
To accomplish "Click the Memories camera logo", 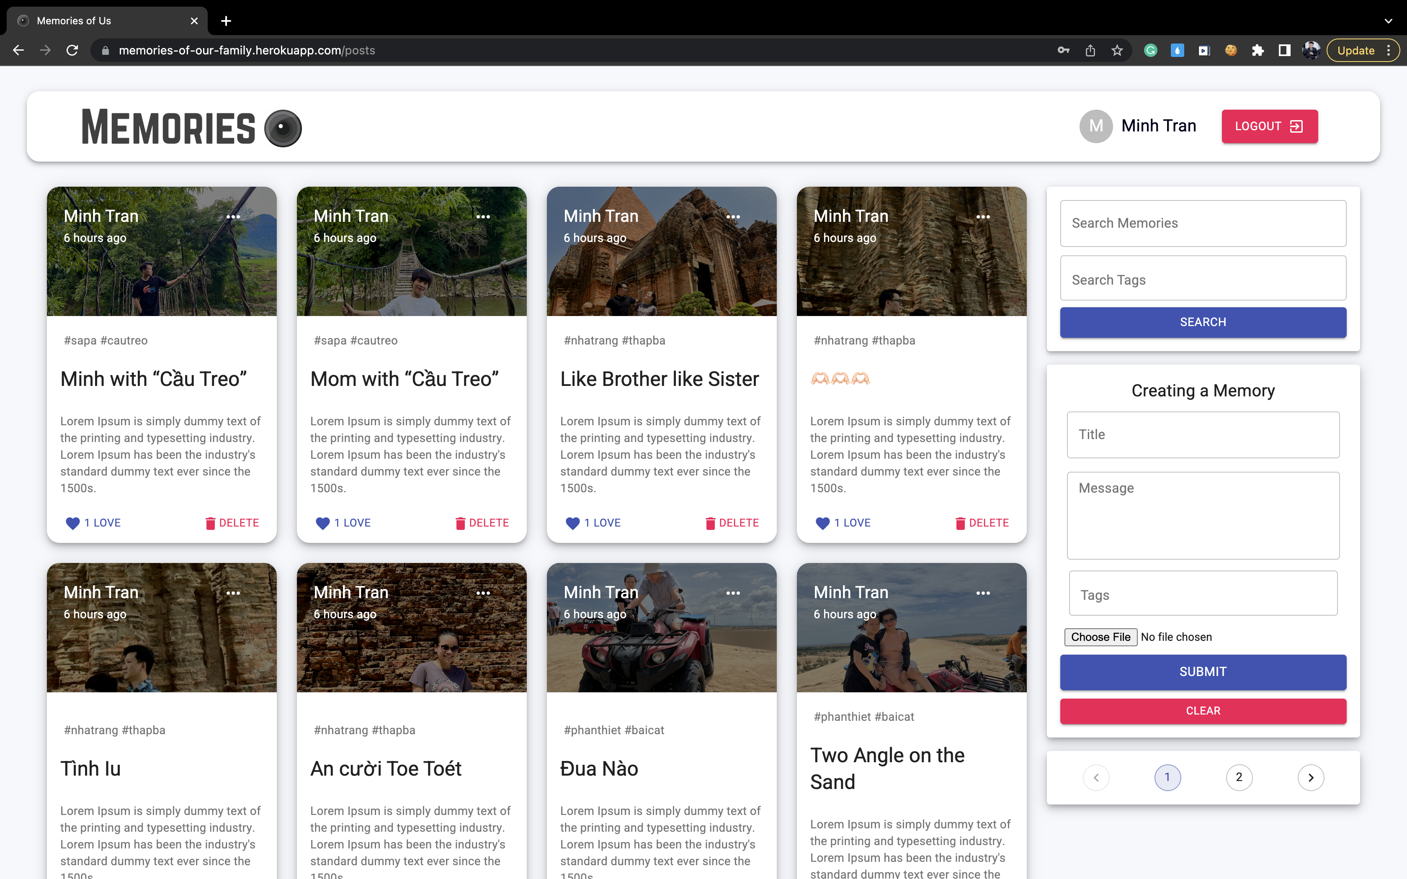I will (x=283, y=128).
